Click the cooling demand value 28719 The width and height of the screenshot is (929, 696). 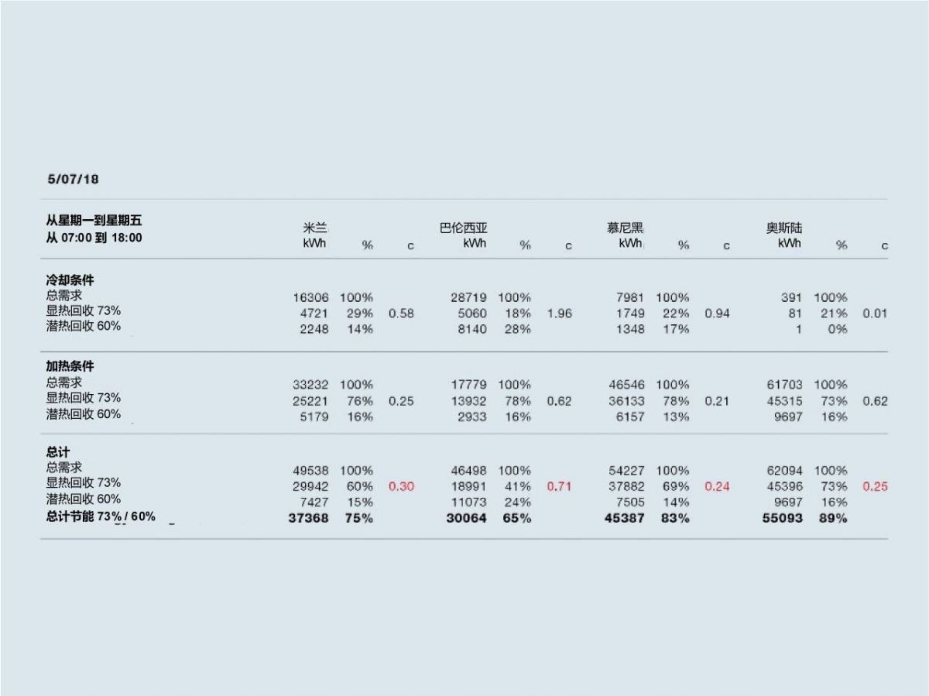point(469,297)
